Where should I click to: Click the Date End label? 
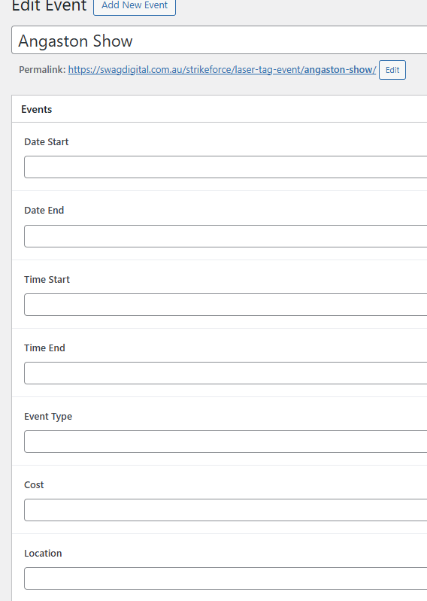pos(44,211)
